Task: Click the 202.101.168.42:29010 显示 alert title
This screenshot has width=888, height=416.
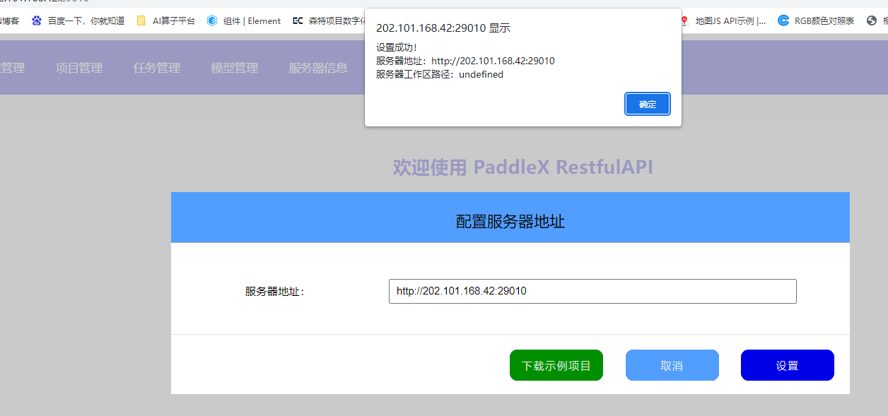Action: tap(443, 28)
